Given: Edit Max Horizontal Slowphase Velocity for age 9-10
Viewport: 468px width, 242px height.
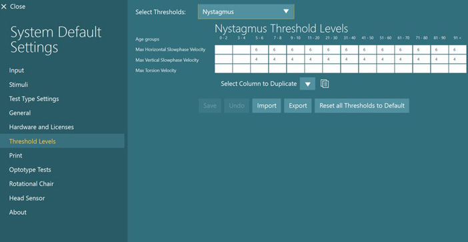Looking at the screenshot, I should click(x=295, y=50).
